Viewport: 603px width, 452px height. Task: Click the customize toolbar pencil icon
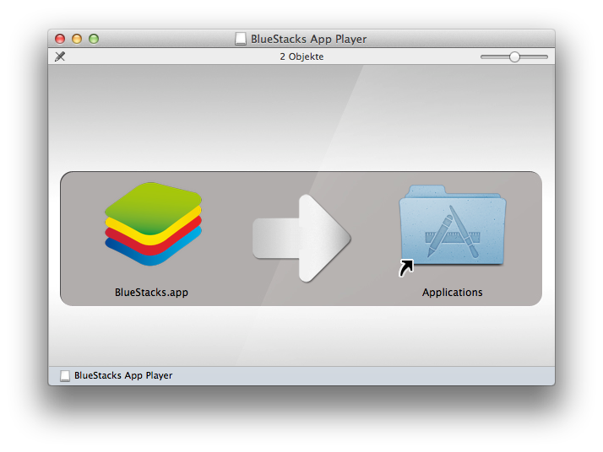coord(60,56)
